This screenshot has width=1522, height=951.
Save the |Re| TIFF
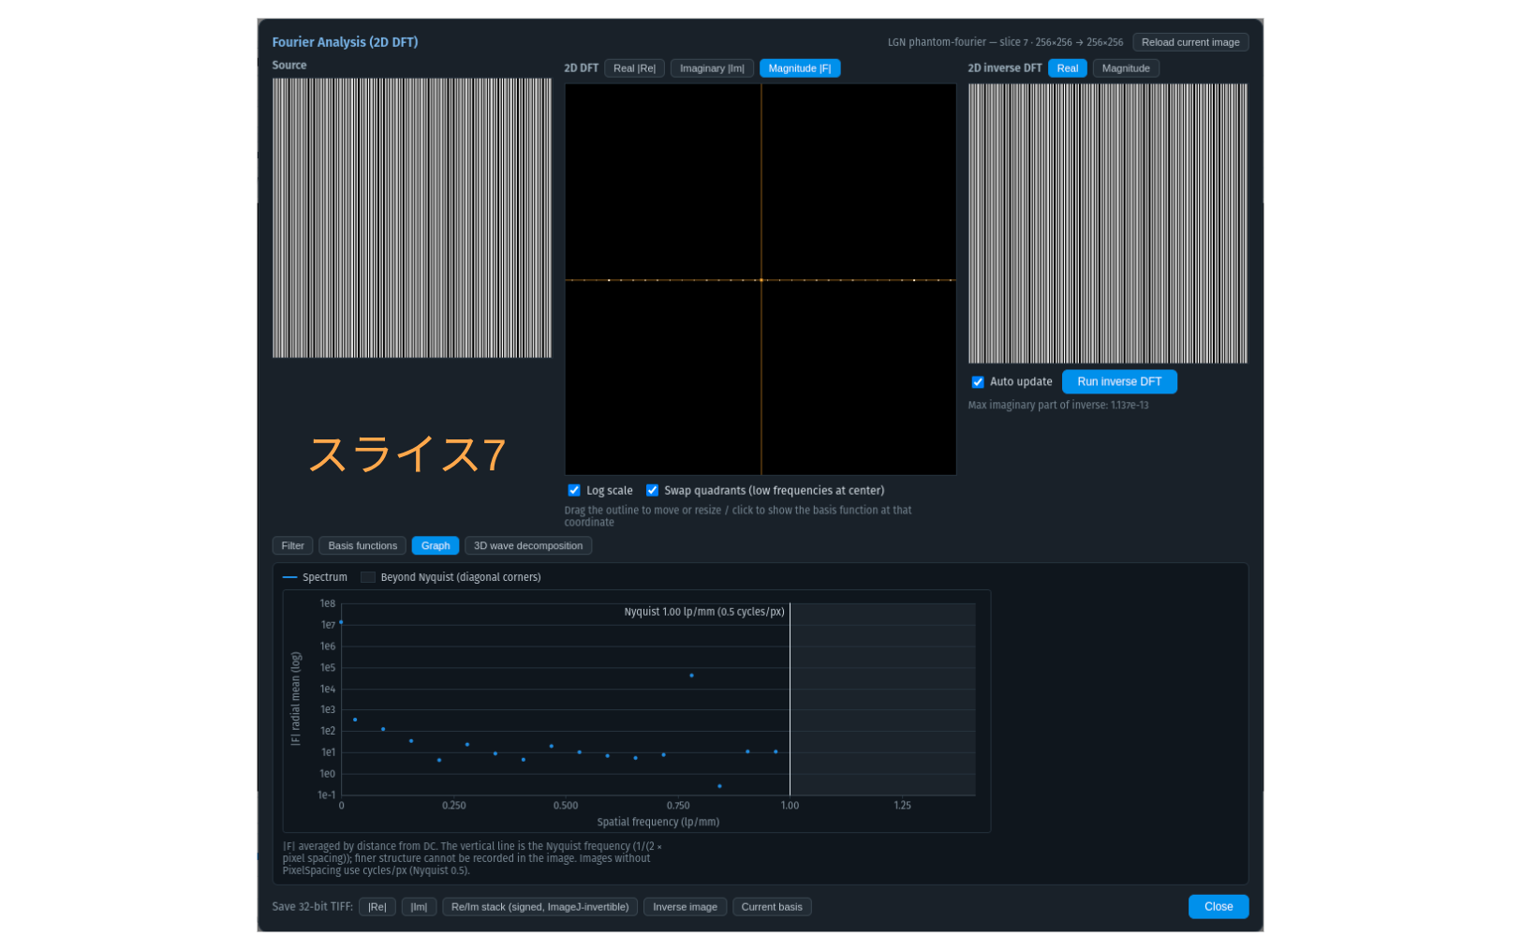pyautogui.click(x=377, y=907)
